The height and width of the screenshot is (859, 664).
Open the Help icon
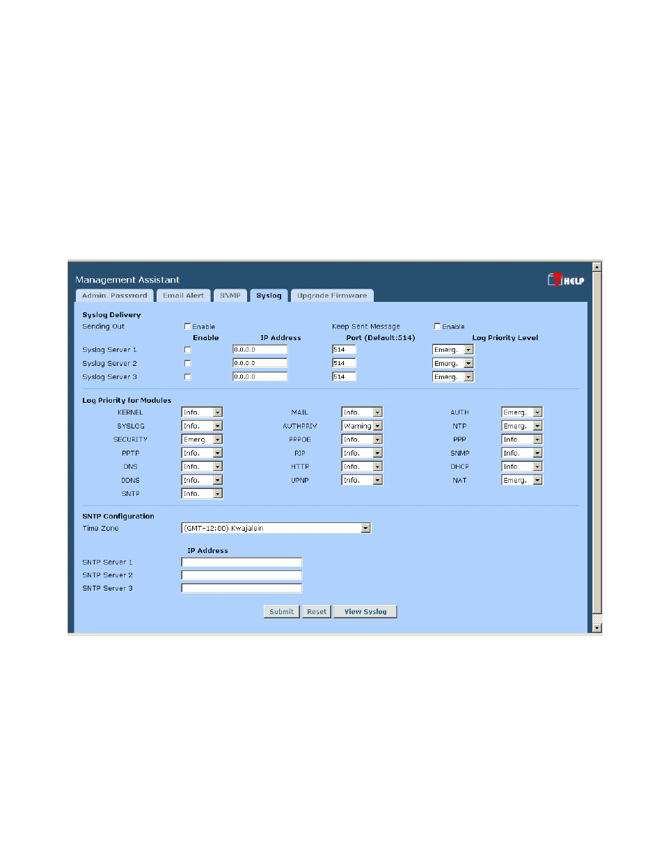pyautogui.click(x=565, y=280)
